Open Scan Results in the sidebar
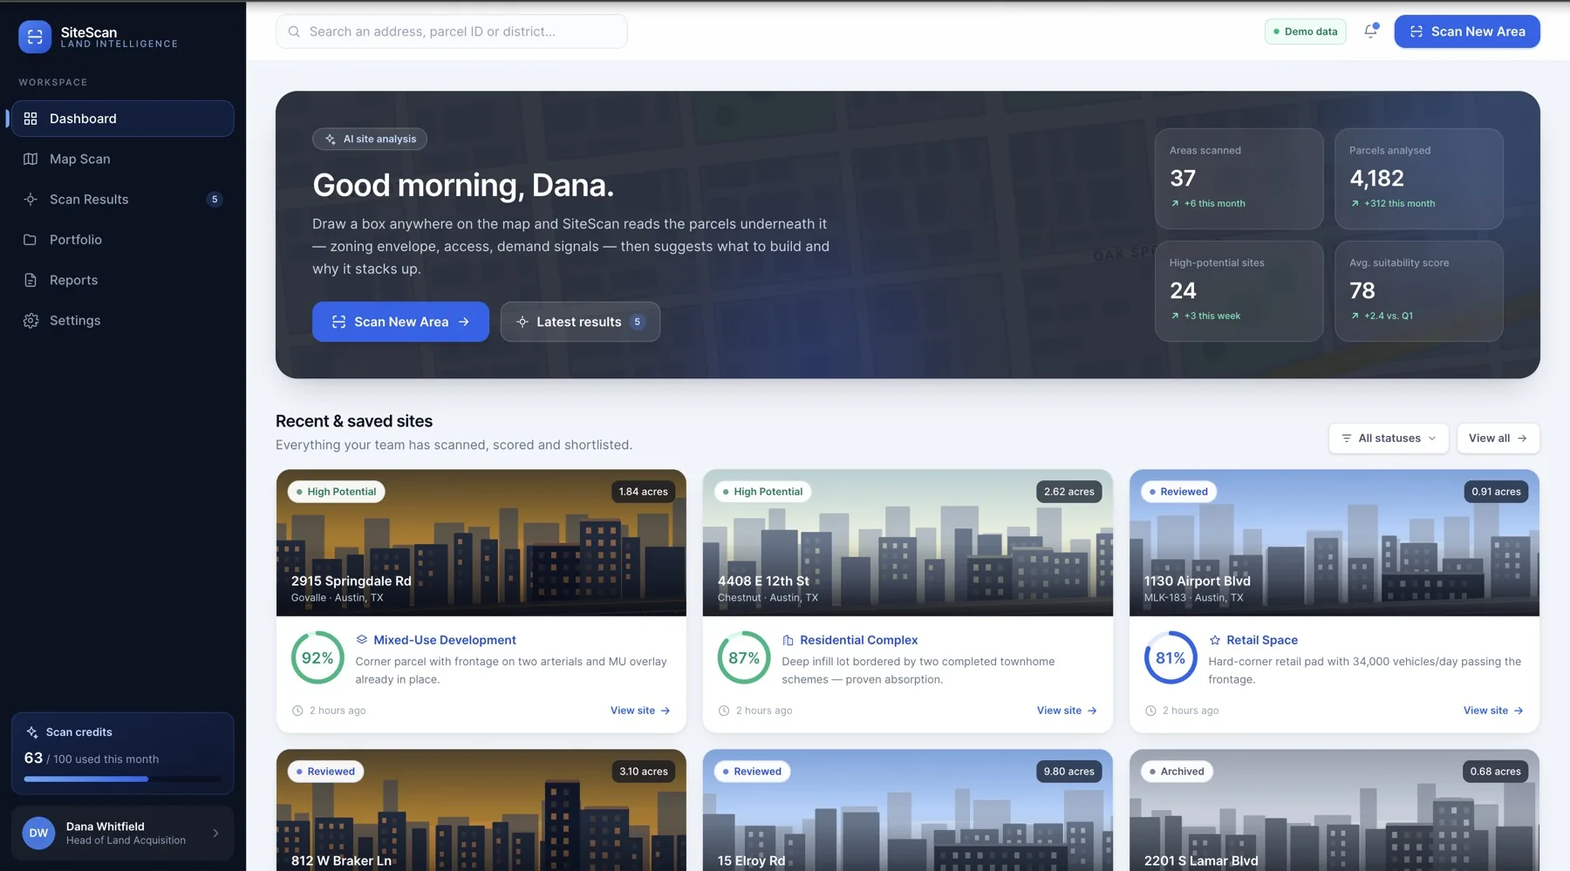The width and height of the screenshot is (1570, 871). tap(122, 200)
